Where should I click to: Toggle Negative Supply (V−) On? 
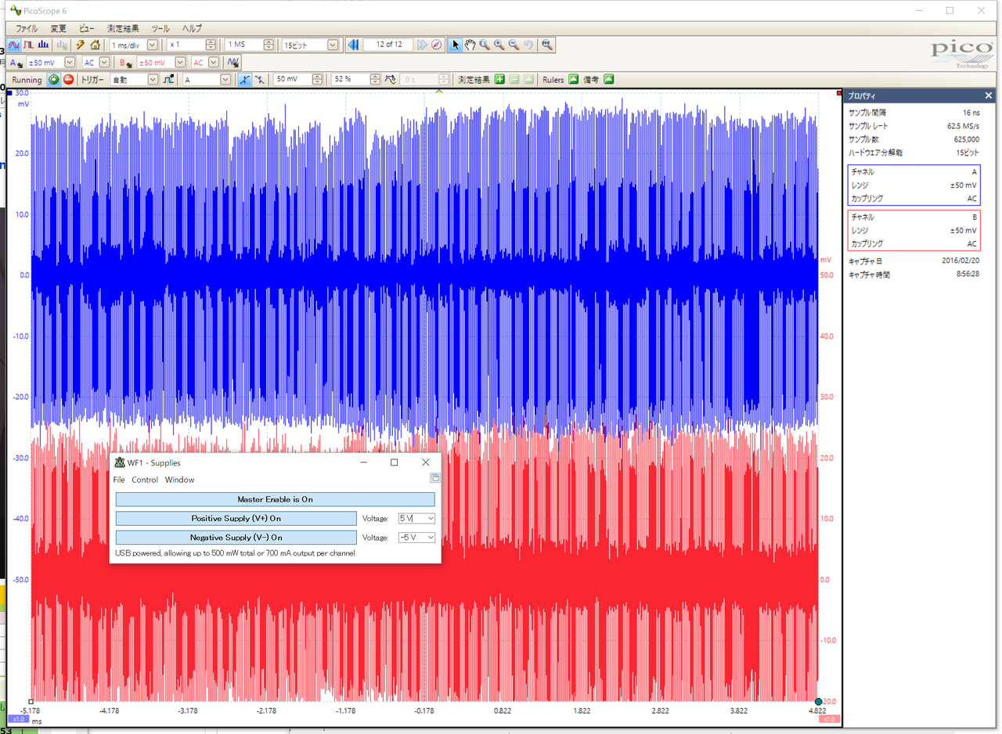point(236,538)
